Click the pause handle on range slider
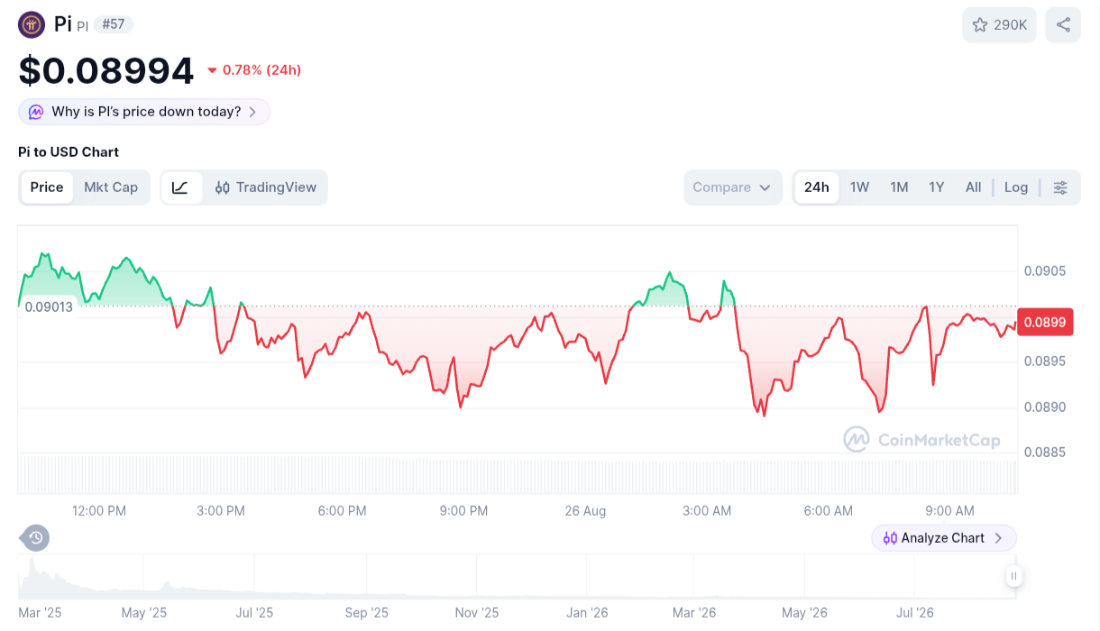Screen dimensions: 1100x631 1013,576
